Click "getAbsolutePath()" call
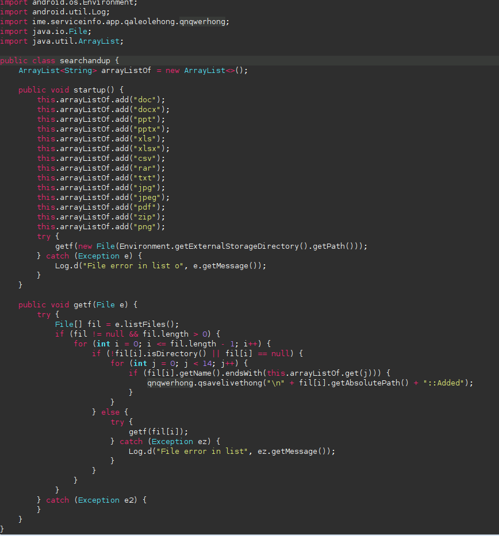The height and width of the screenshot is (536, 499). pos(370,383)
